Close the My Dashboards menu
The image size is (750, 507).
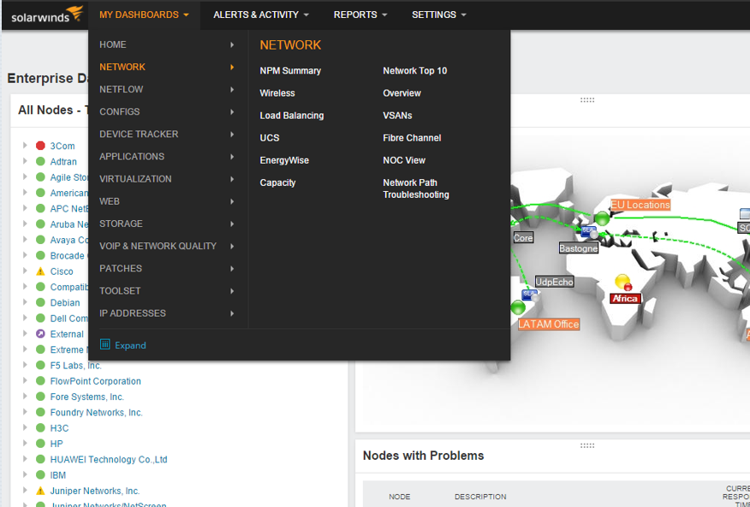point(144,15)
